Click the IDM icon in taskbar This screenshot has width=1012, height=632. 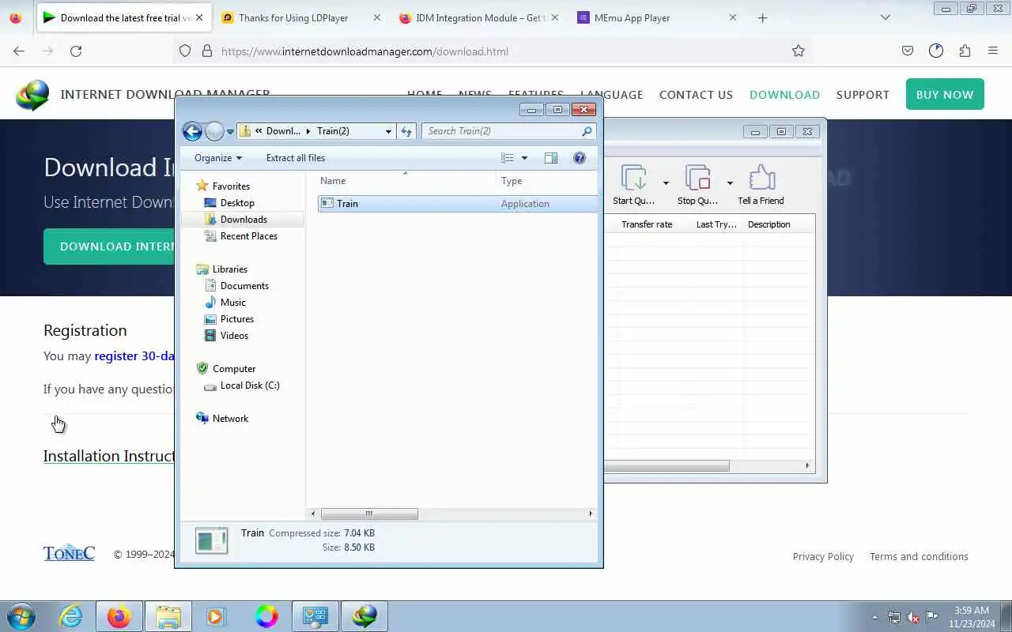pos(364,616)
